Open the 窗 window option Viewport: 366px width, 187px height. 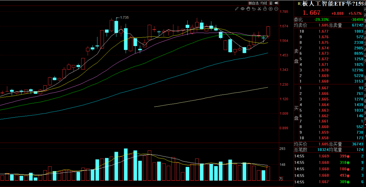[271, 3]
